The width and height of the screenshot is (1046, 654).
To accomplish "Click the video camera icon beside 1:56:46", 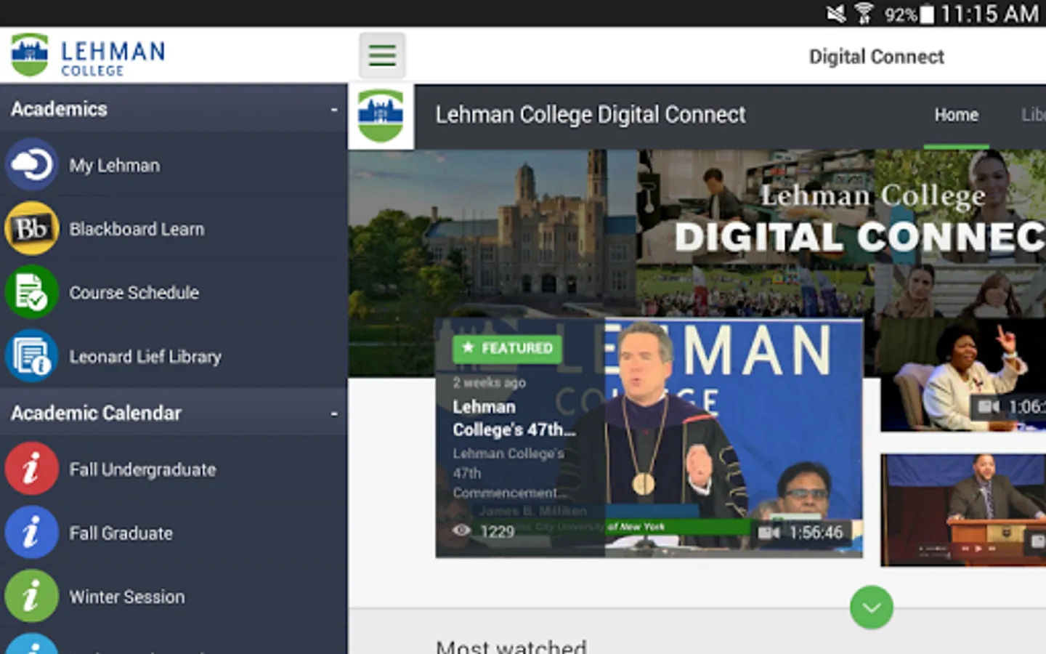I will tap(769, 533).
